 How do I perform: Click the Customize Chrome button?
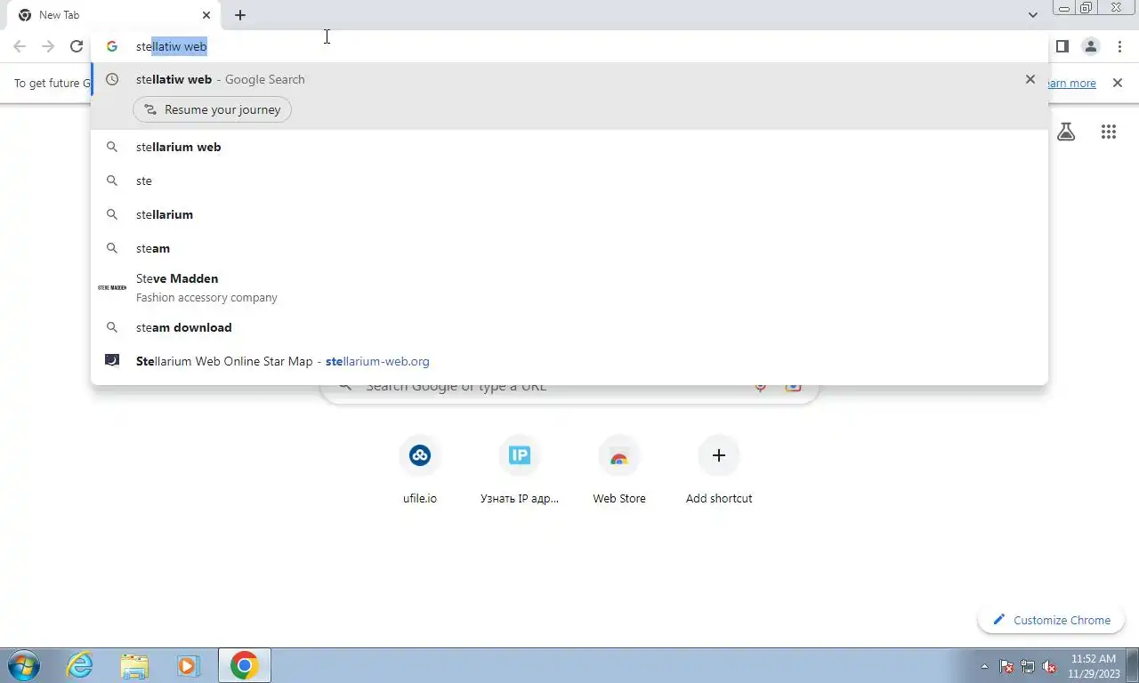click(x=1052, y=620)
